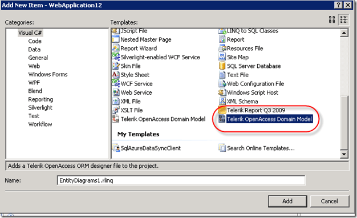Choose the Text File template icon
Screen dimensions: 357x218
click(x=222, y=75)
